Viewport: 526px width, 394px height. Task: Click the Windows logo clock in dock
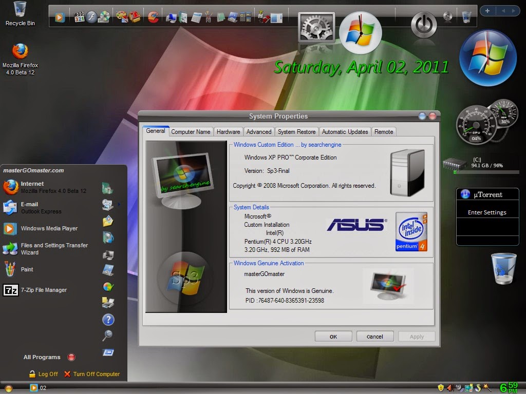coord(360,33)
